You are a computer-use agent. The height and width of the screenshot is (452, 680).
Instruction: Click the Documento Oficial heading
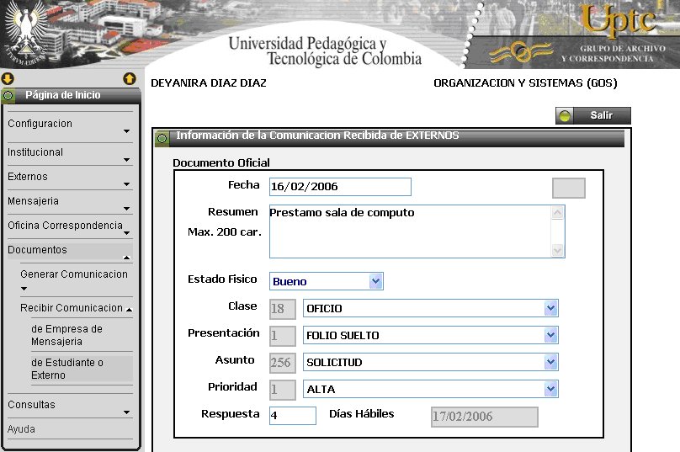coord(221,163)
